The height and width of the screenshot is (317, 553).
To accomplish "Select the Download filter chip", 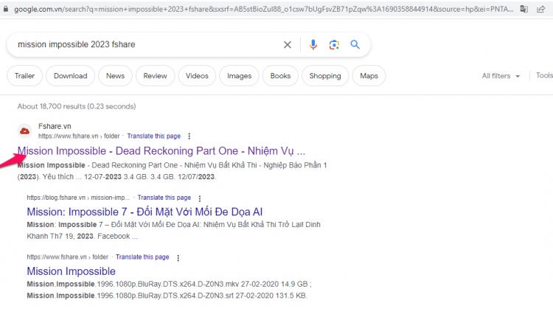I will pyautogui.click(x=71, y=76).
